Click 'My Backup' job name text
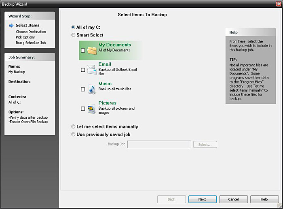Screen dimensions: 283x209 pyautogui.click(x=17, y=72)
